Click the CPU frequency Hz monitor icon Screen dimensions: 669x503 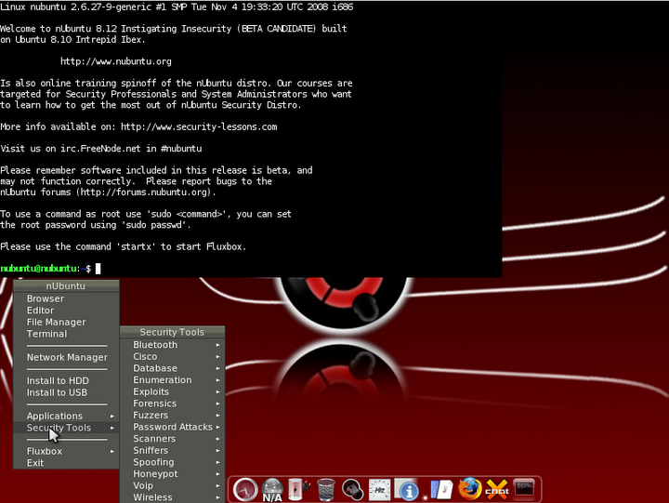pos(379,489)
